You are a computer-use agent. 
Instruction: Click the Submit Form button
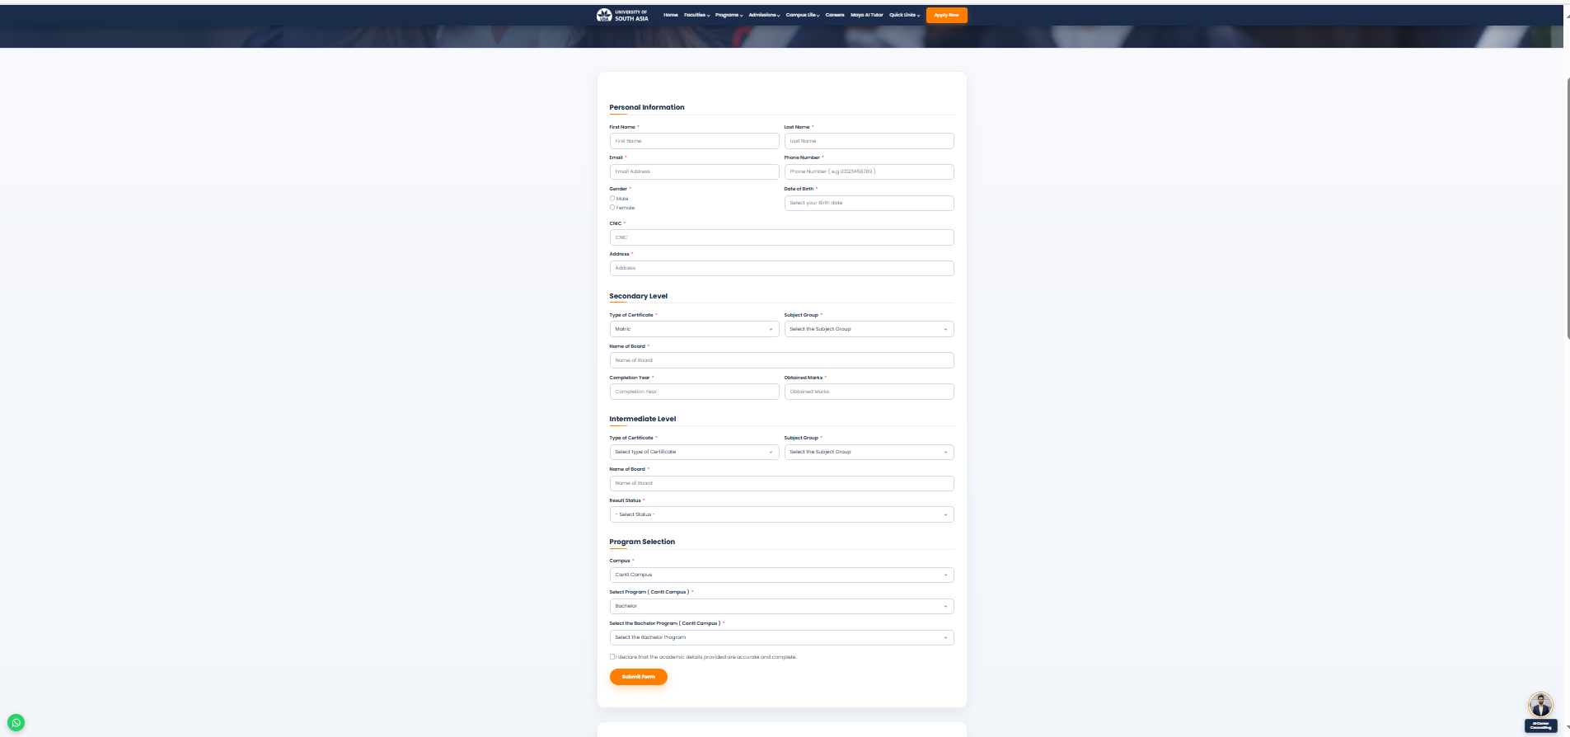click(x=638, y=677)
